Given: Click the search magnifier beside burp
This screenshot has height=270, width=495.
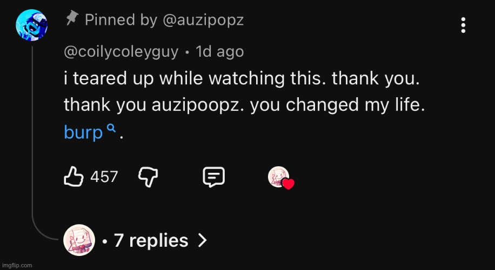Looking at the screenshot, I should 111,129.
